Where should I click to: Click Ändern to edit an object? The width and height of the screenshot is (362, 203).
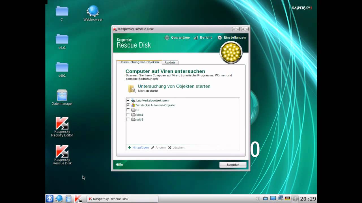pyautogui.click(x=158, y=147)
